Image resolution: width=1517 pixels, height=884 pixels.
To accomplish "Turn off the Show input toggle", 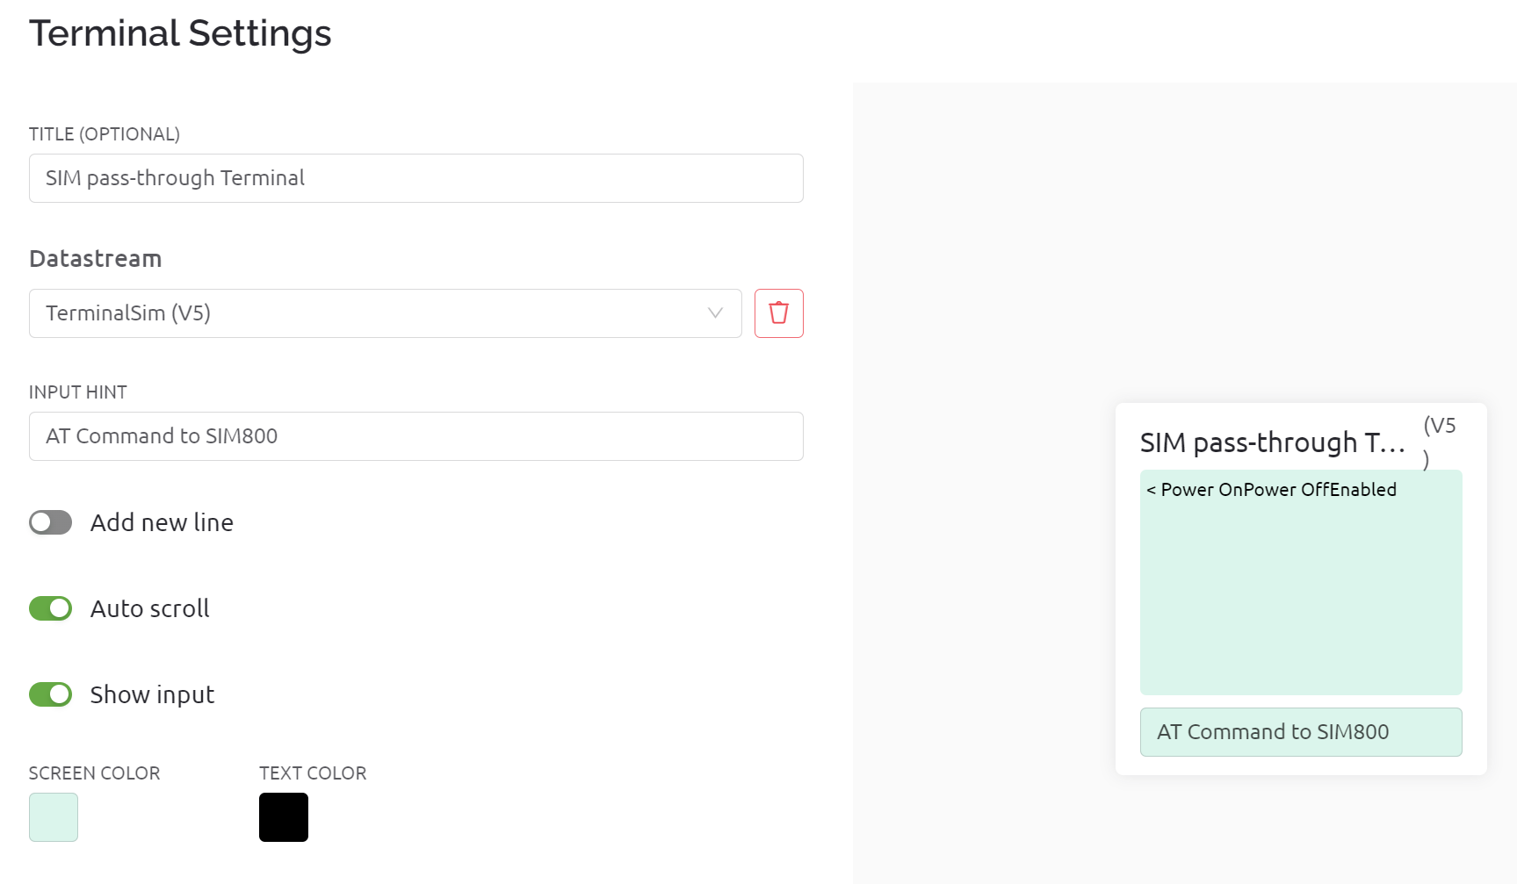I will click(x=50, y=694).
